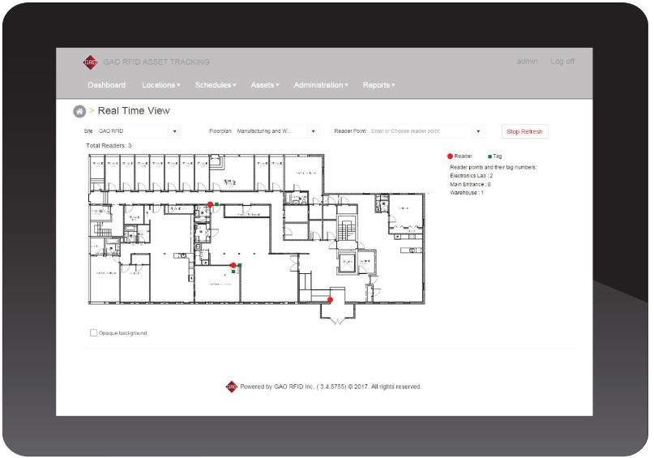Click the middle red reader dot on floorplan
The height and width of the screenshot is (458, 654).
(x=233, y=265)
